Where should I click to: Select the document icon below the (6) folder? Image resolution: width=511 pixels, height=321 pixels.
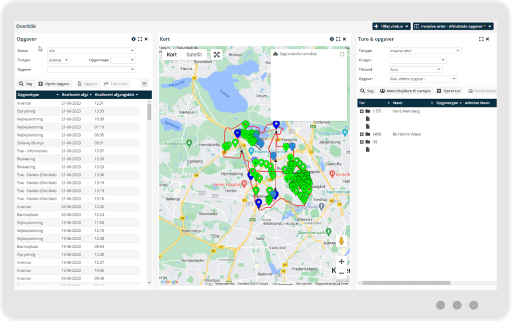point(368,150)
